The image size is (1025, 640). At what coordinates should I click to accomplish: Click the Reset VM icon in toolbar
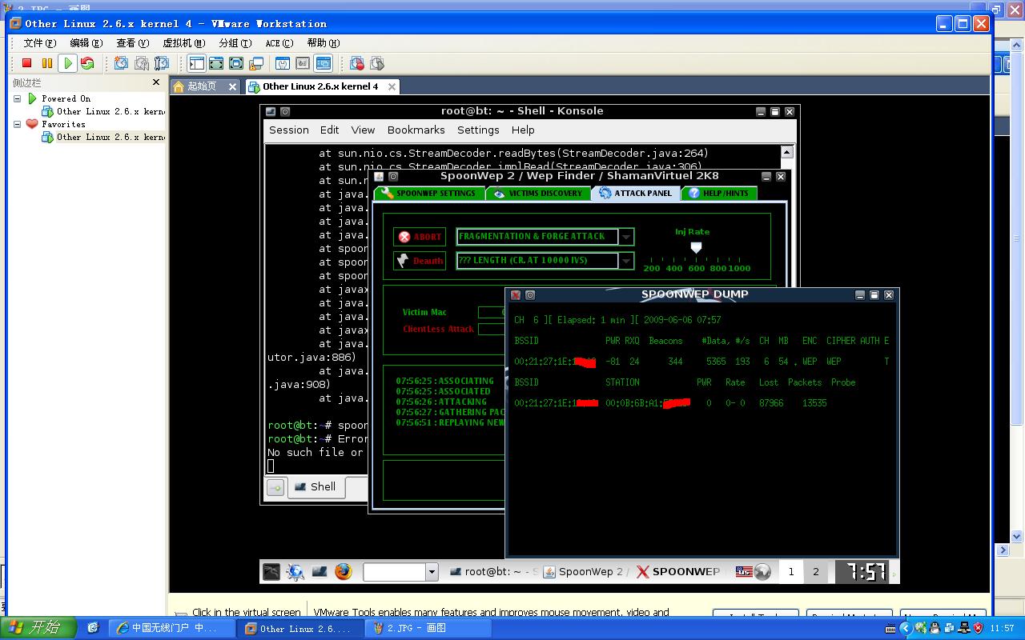tap(87, 63)
